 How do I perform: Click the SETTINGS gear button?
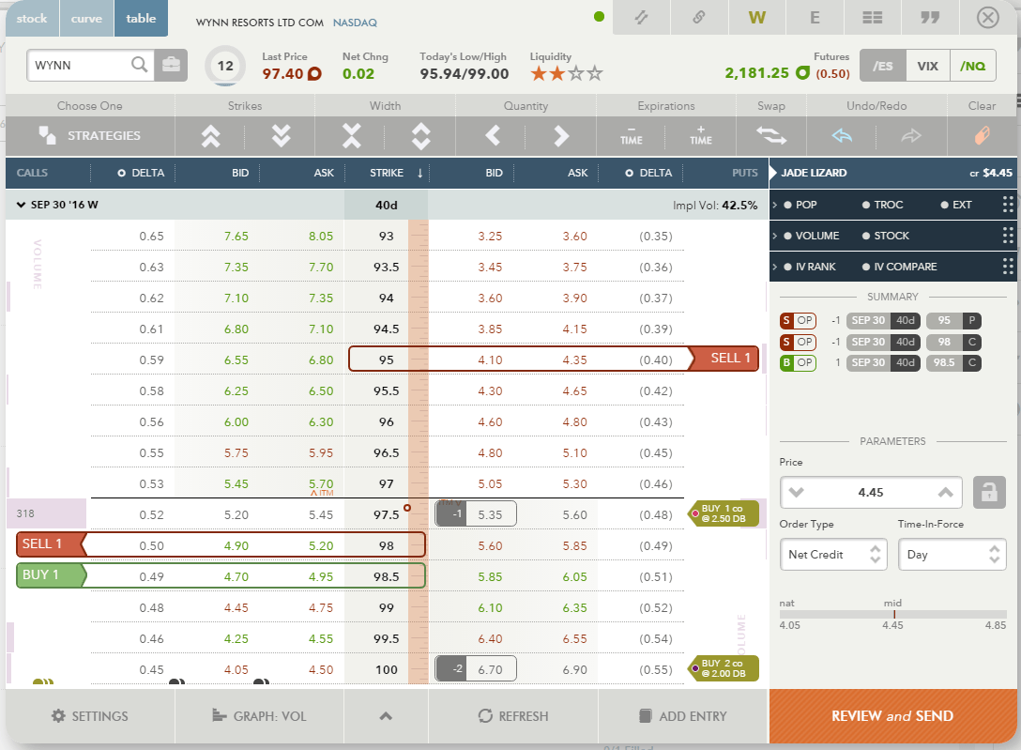(90, 716)
